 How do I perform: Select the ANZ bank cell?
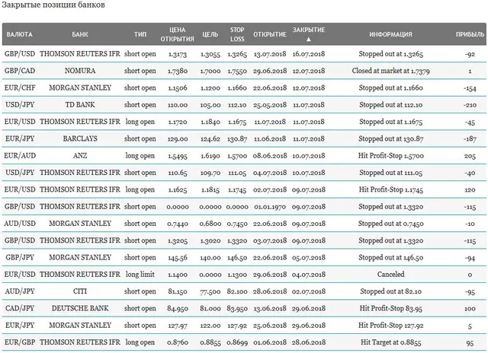(x=80, y=155)
